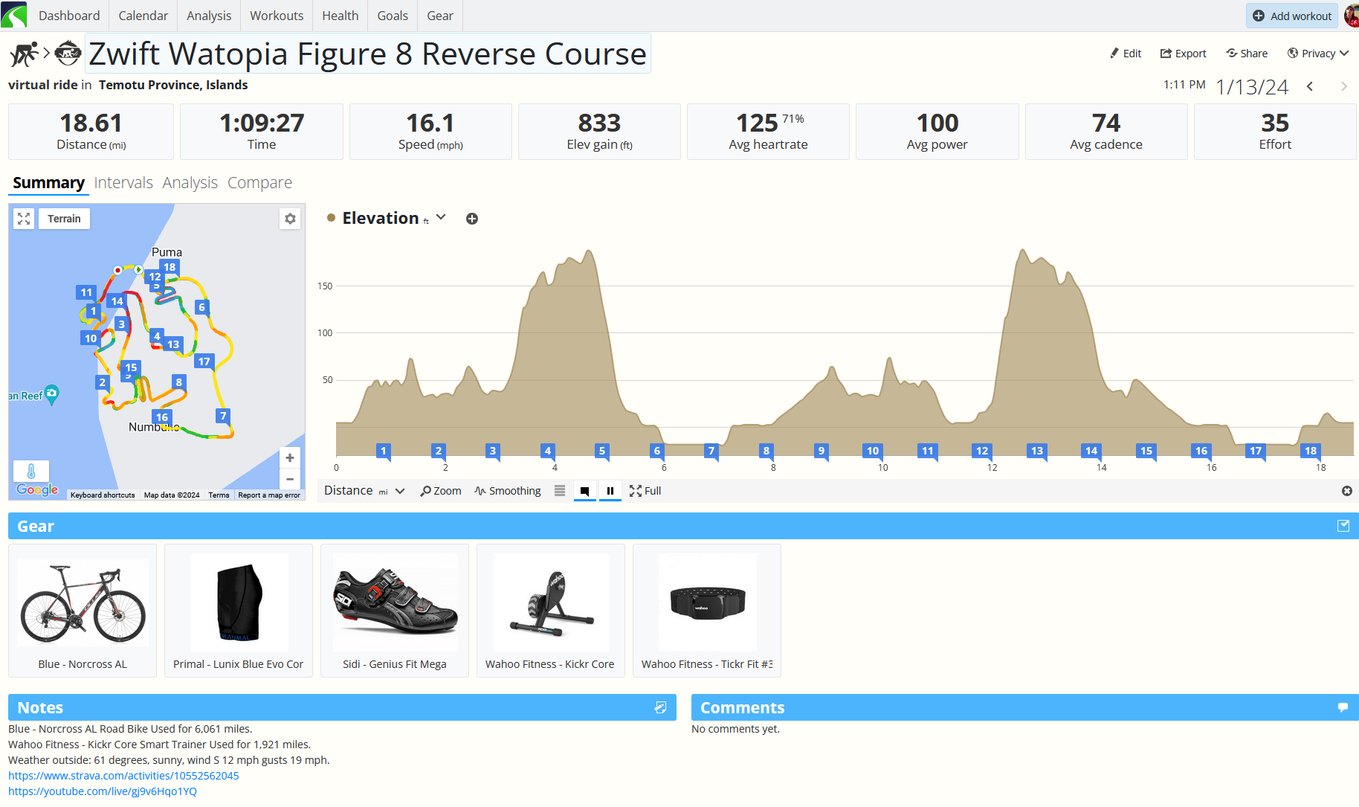Click the Avg power stat box
Viewport: 1359px width, 807px height.
pyautogui.click(x=937, y=132)
